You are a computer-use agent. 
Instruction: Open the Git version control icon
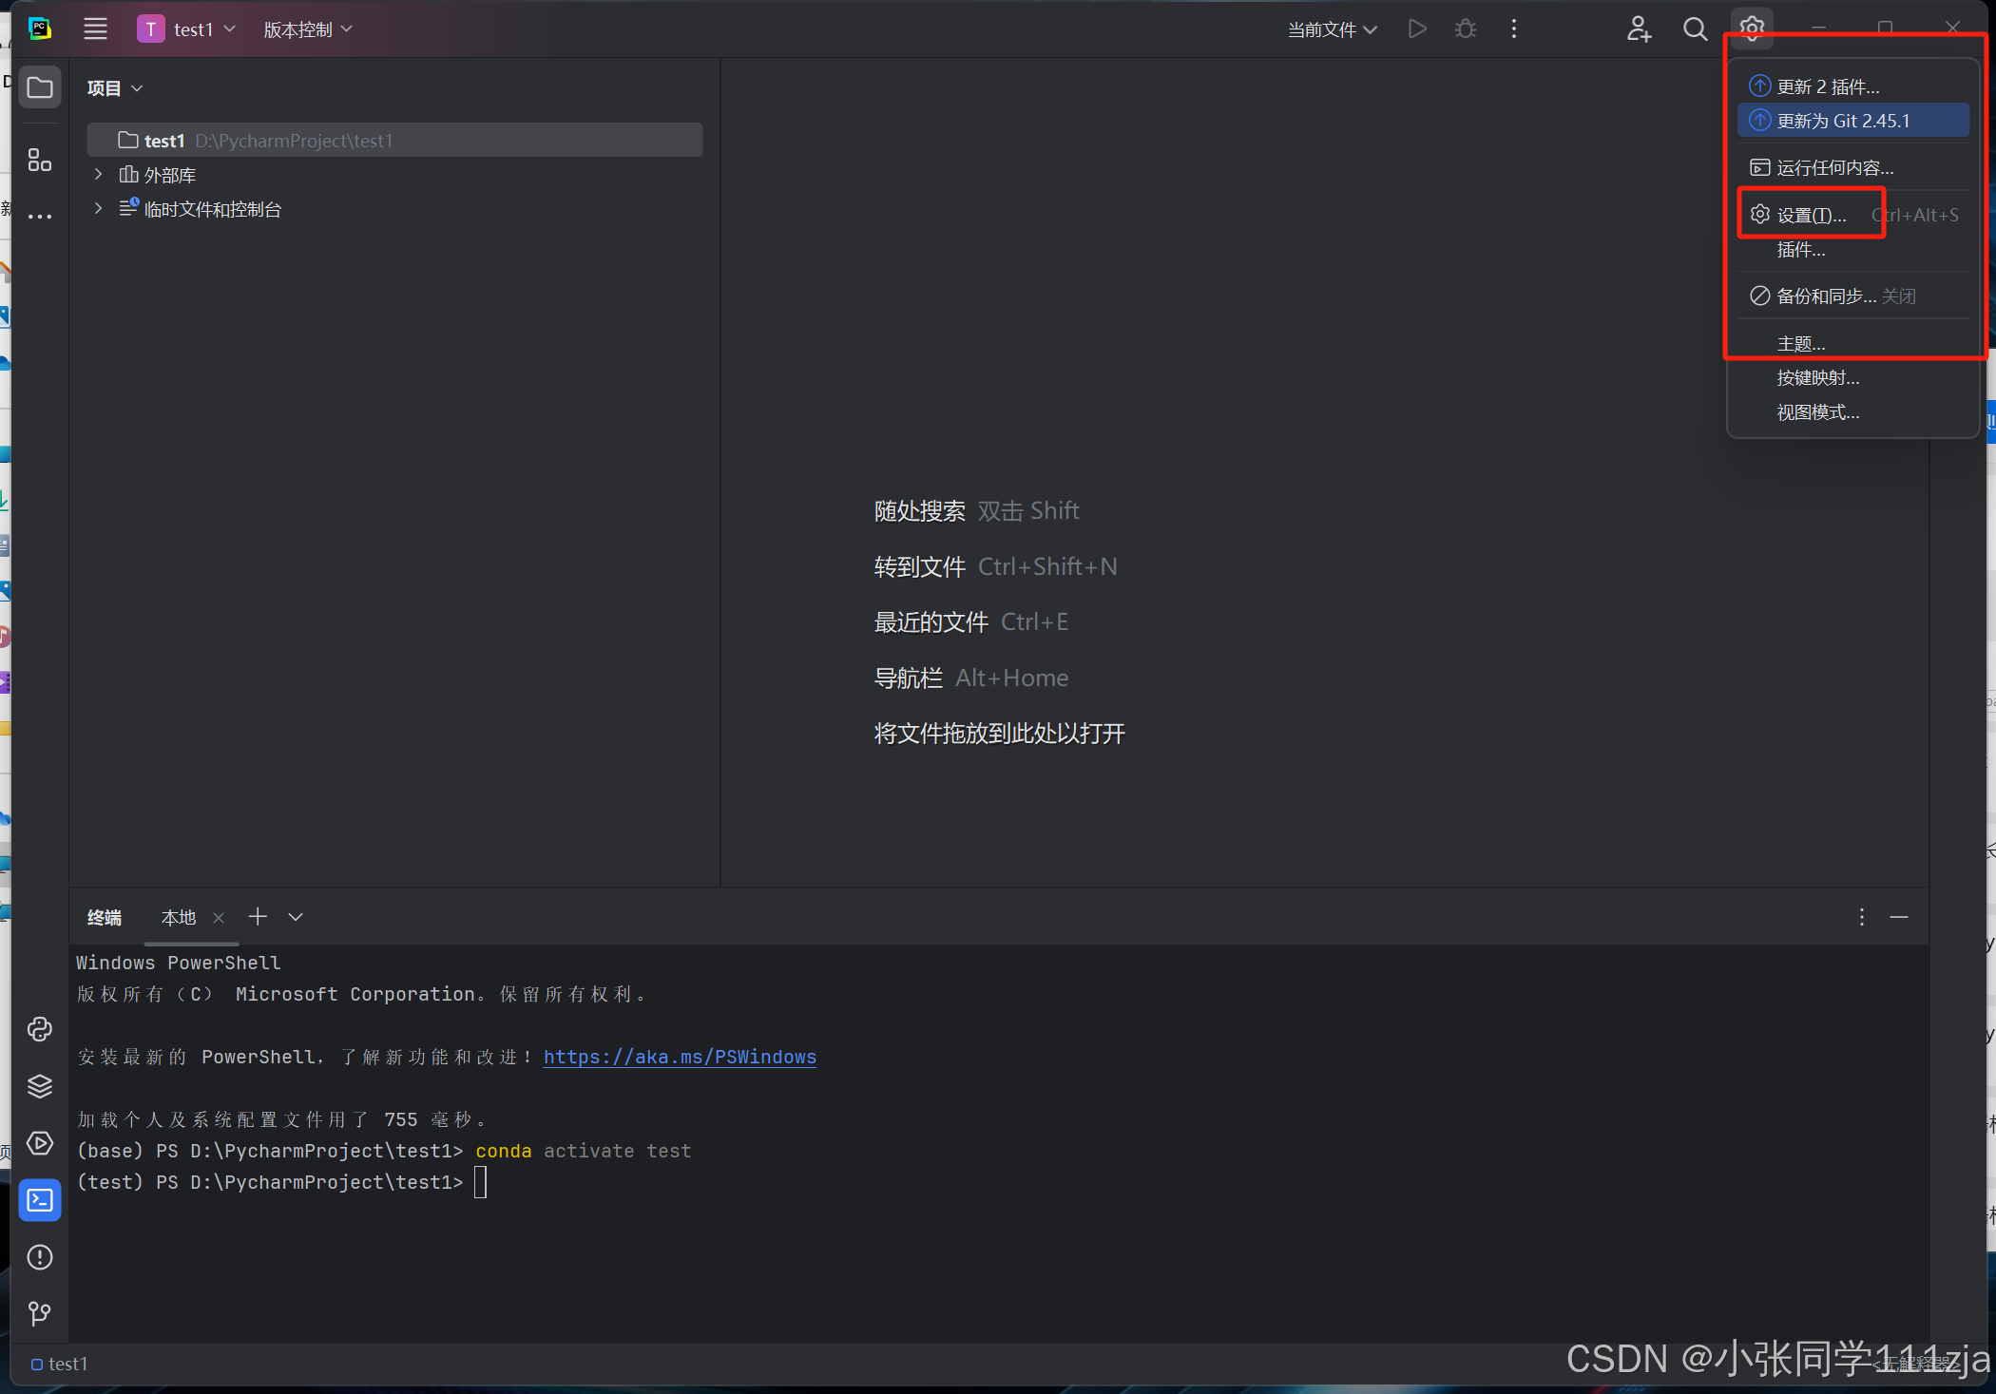coord(40,1313)
